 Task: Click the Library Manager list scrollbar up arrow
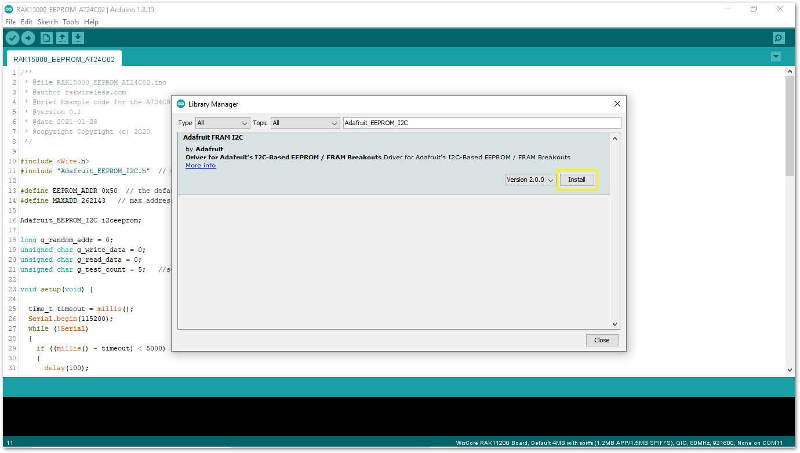[x=615, y=138]
